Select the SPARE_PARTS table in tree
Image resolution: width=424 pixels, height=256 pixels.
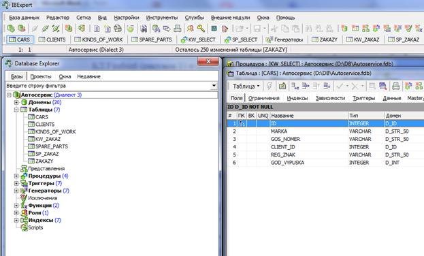[x=51, y=146]
